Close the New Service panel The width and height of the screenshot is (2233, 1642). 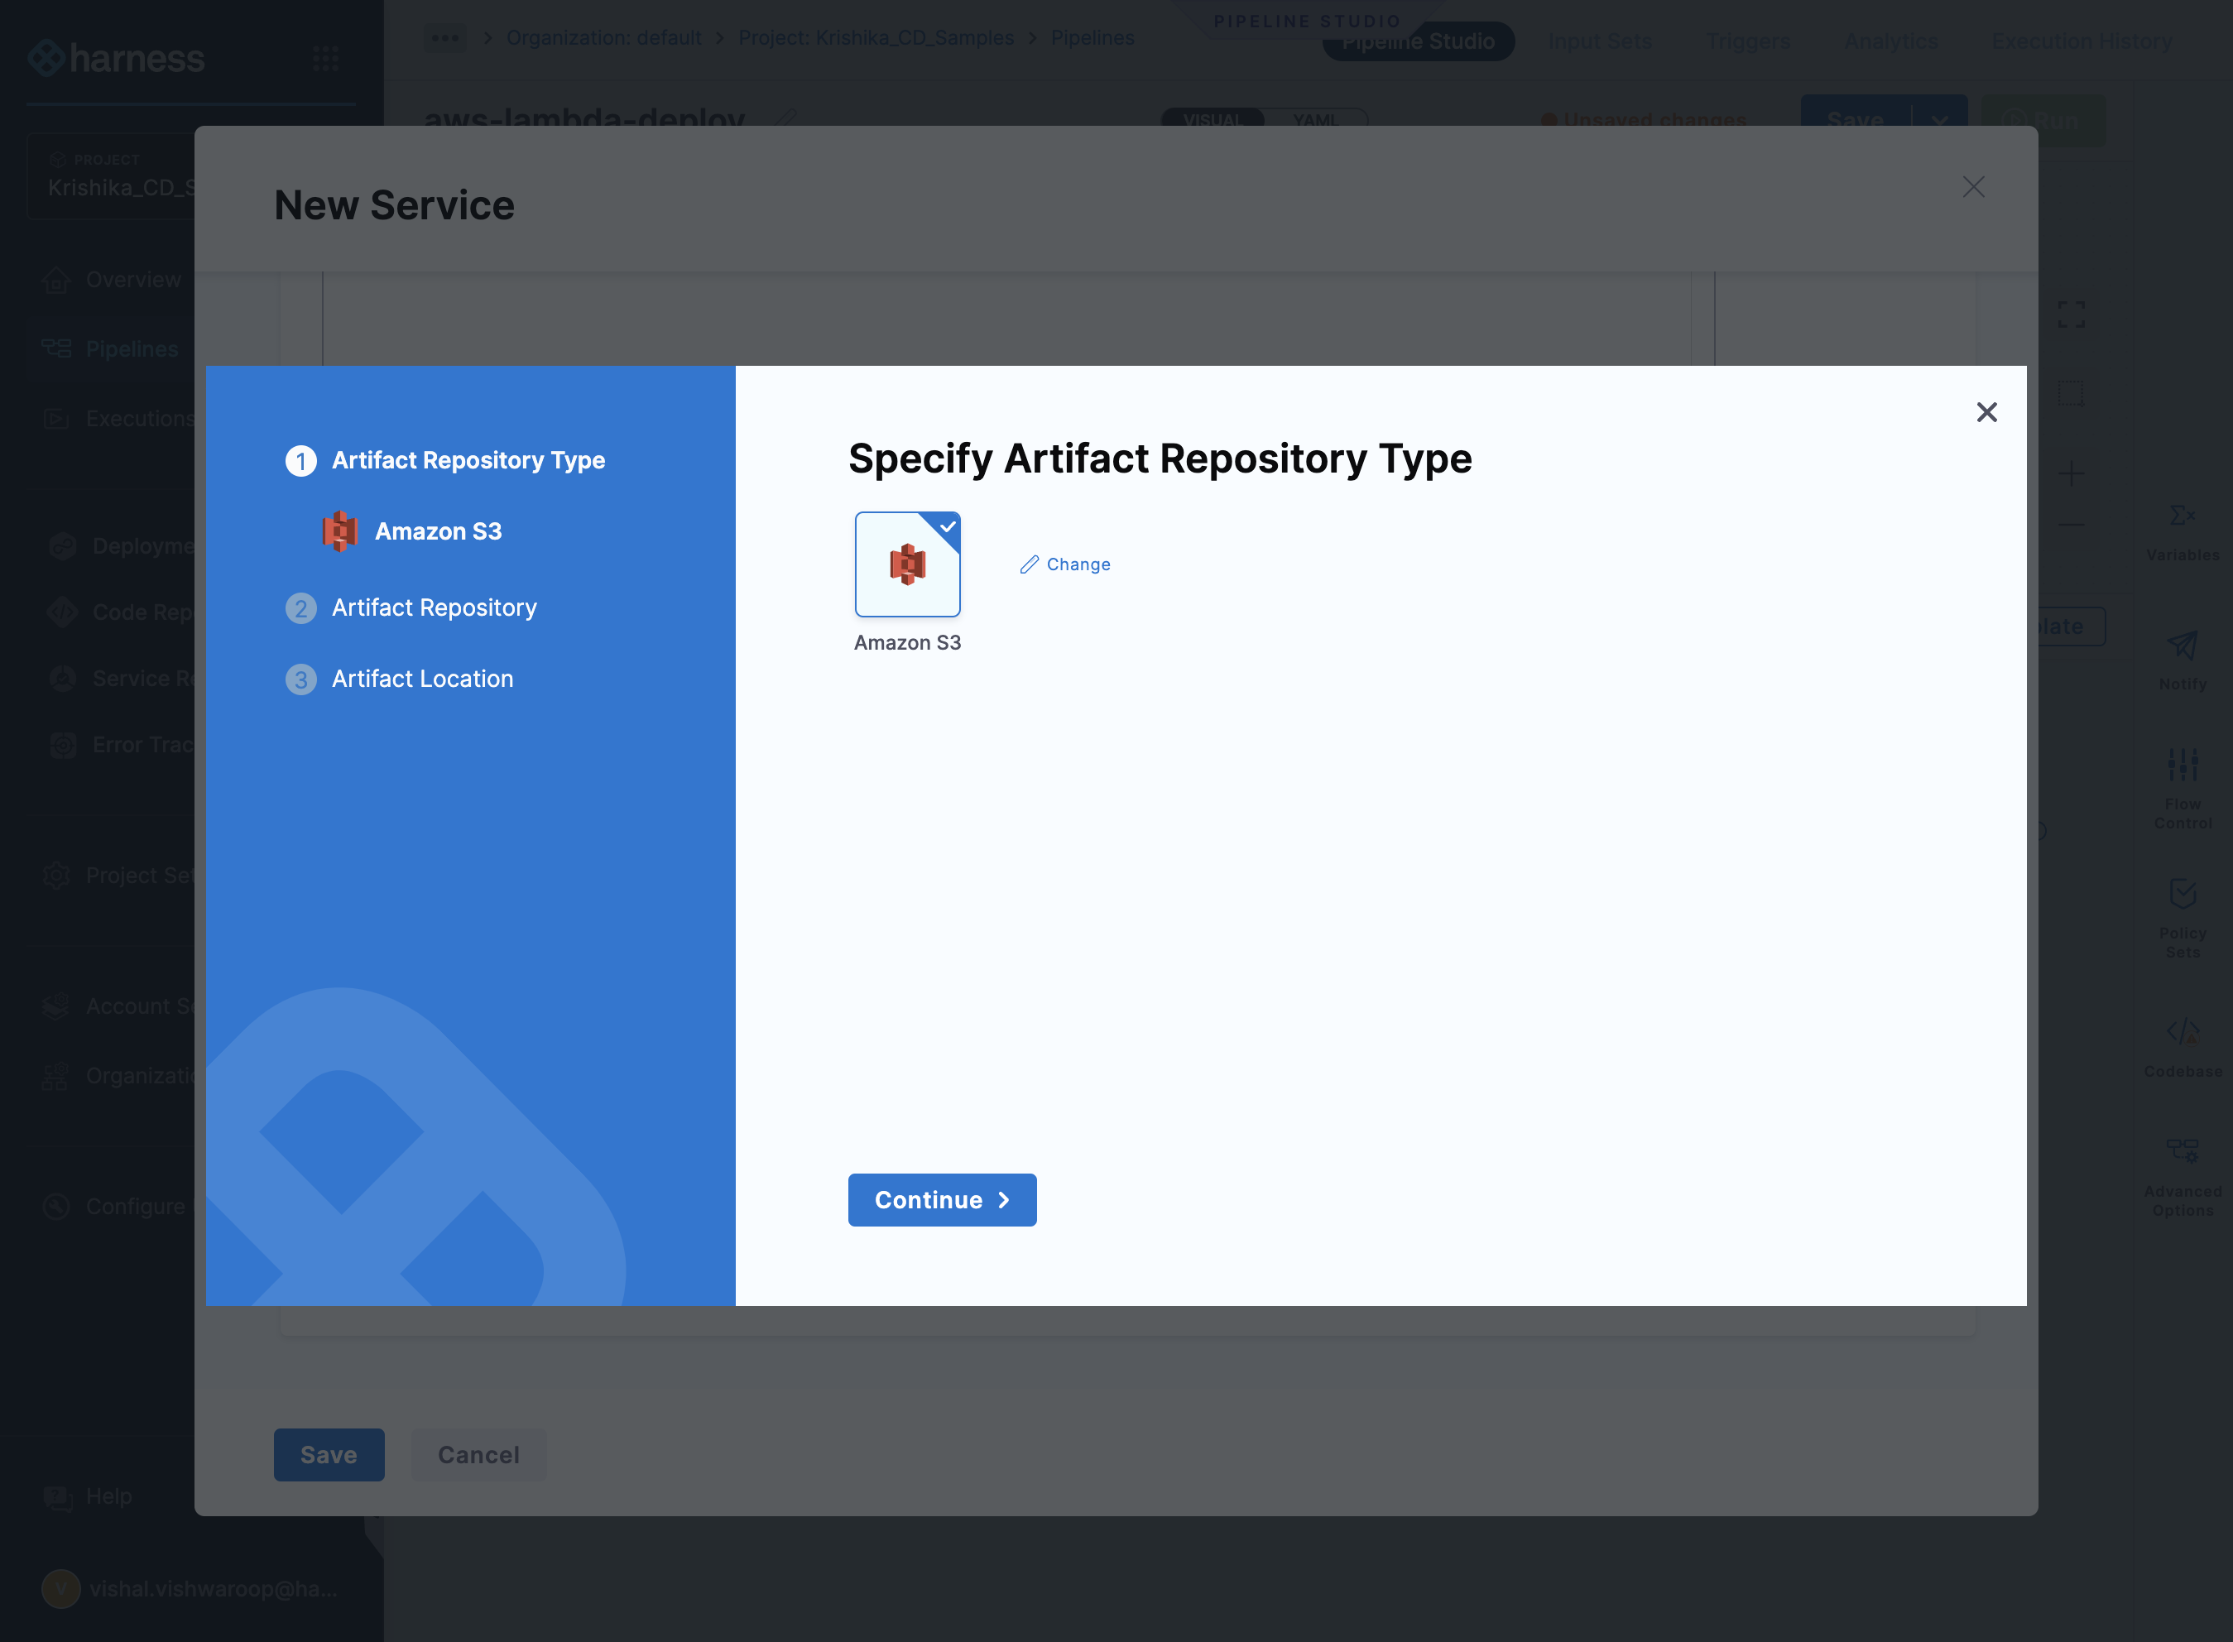(1974, 187)
